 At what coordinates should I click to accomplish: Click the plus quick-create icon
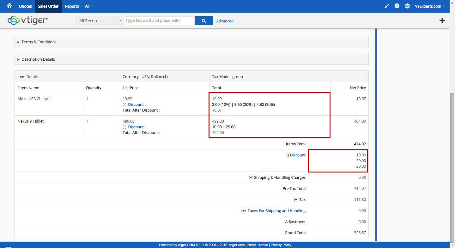[442, 21]
